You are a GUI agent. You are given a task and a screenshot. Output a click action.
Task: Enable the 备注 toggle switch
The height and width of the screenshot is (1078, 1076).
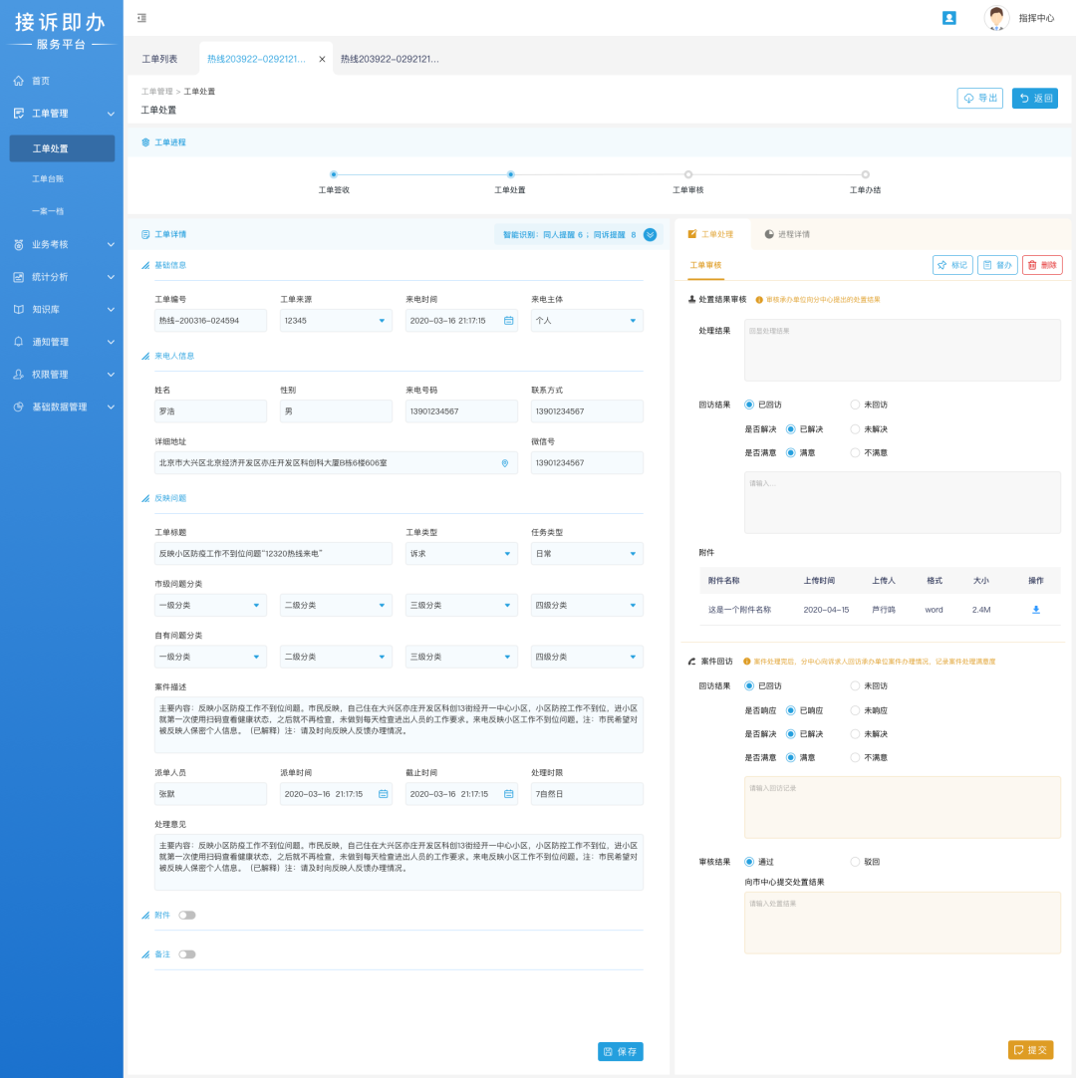(x=187, y=954)
